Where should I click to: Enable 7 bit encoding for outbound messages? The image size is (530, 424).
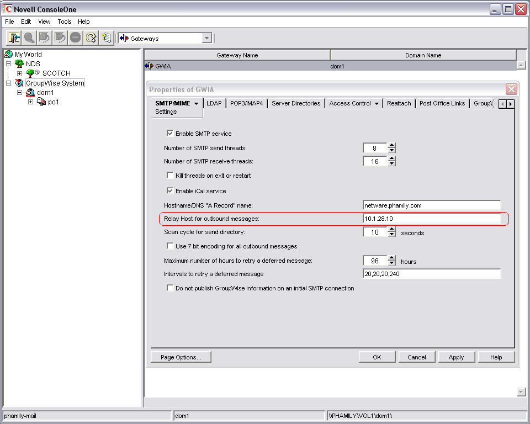pos(170,246)
